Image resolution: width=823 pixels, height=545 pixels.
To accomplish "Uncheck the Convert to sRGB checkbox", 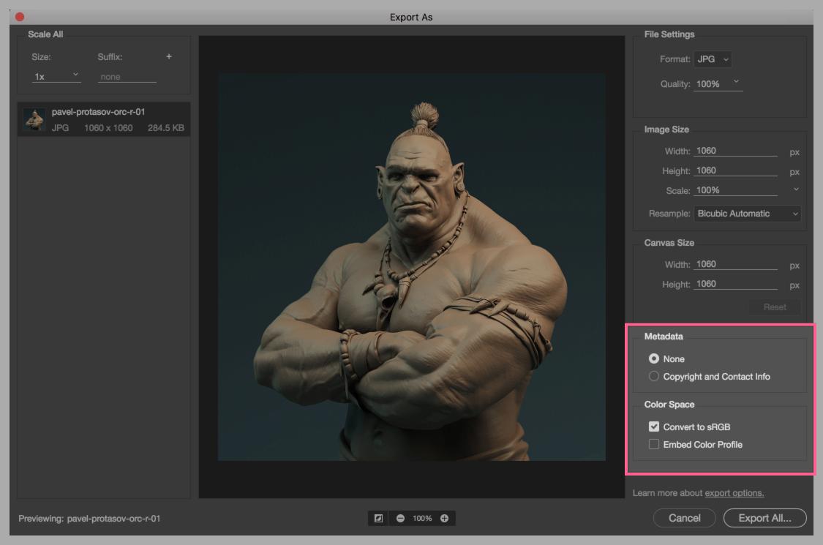I will (x=654, y=426).
